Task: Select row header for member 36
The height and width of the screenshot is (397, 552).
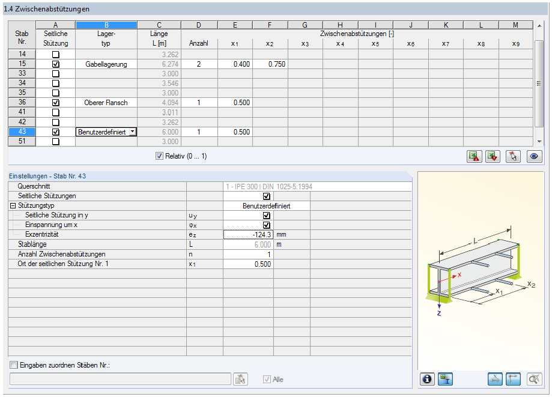Action: click(22, 102)
